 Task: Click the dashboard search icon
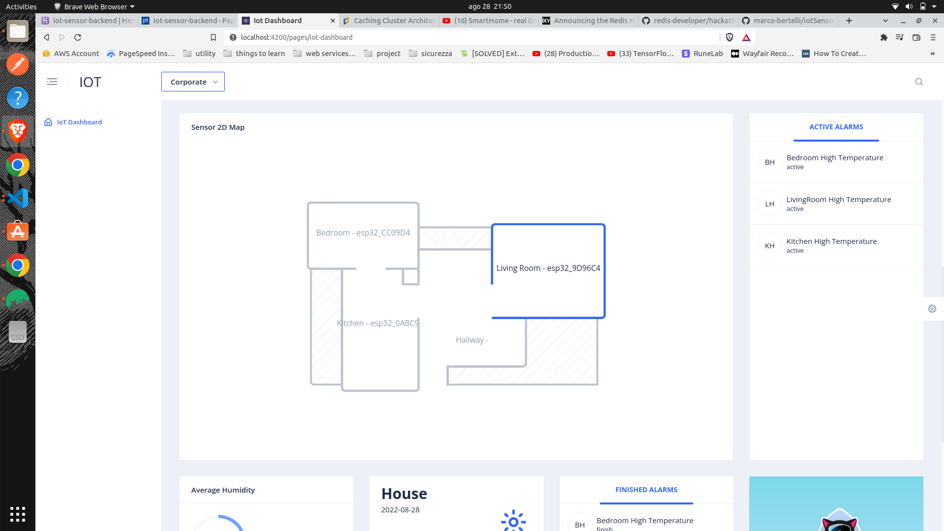pyautogui.click(x=918, y=82)
